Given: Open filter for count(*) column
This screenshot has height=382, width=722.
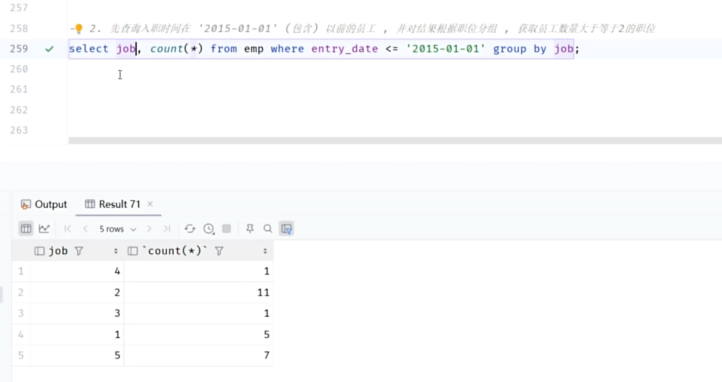Looking at the screenshot, I should [x=219, y=251].
